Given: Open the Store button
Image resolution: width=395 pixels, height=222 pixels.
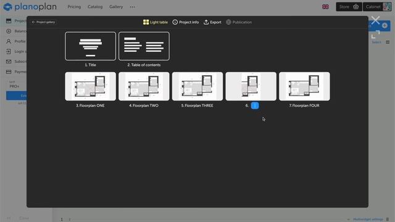Looking at the screenshot, I should pos(349,7).
